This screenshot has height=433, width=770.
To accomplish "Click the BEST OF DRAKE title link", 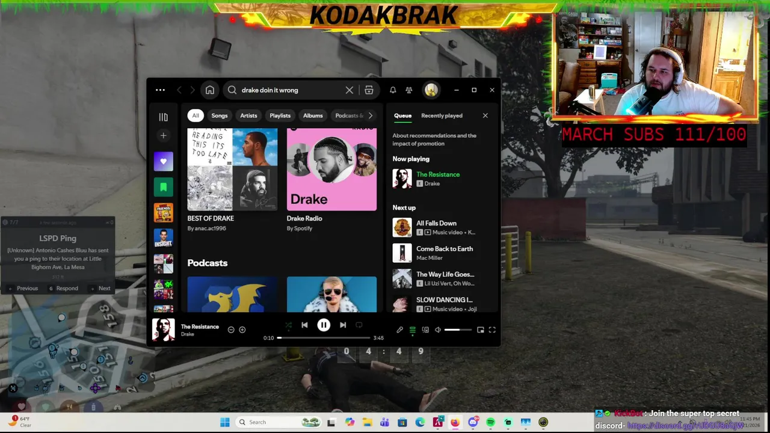I will click(x=211, y=218).
